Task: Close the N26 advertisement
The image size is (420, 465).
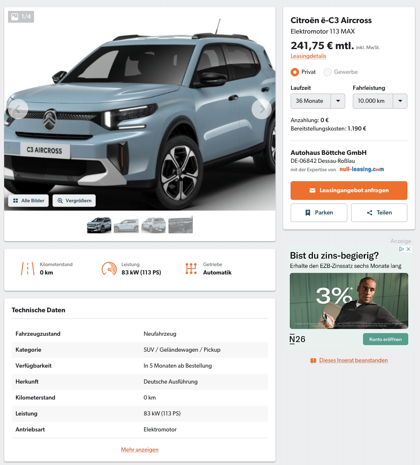Action: [x=408, y=249]
